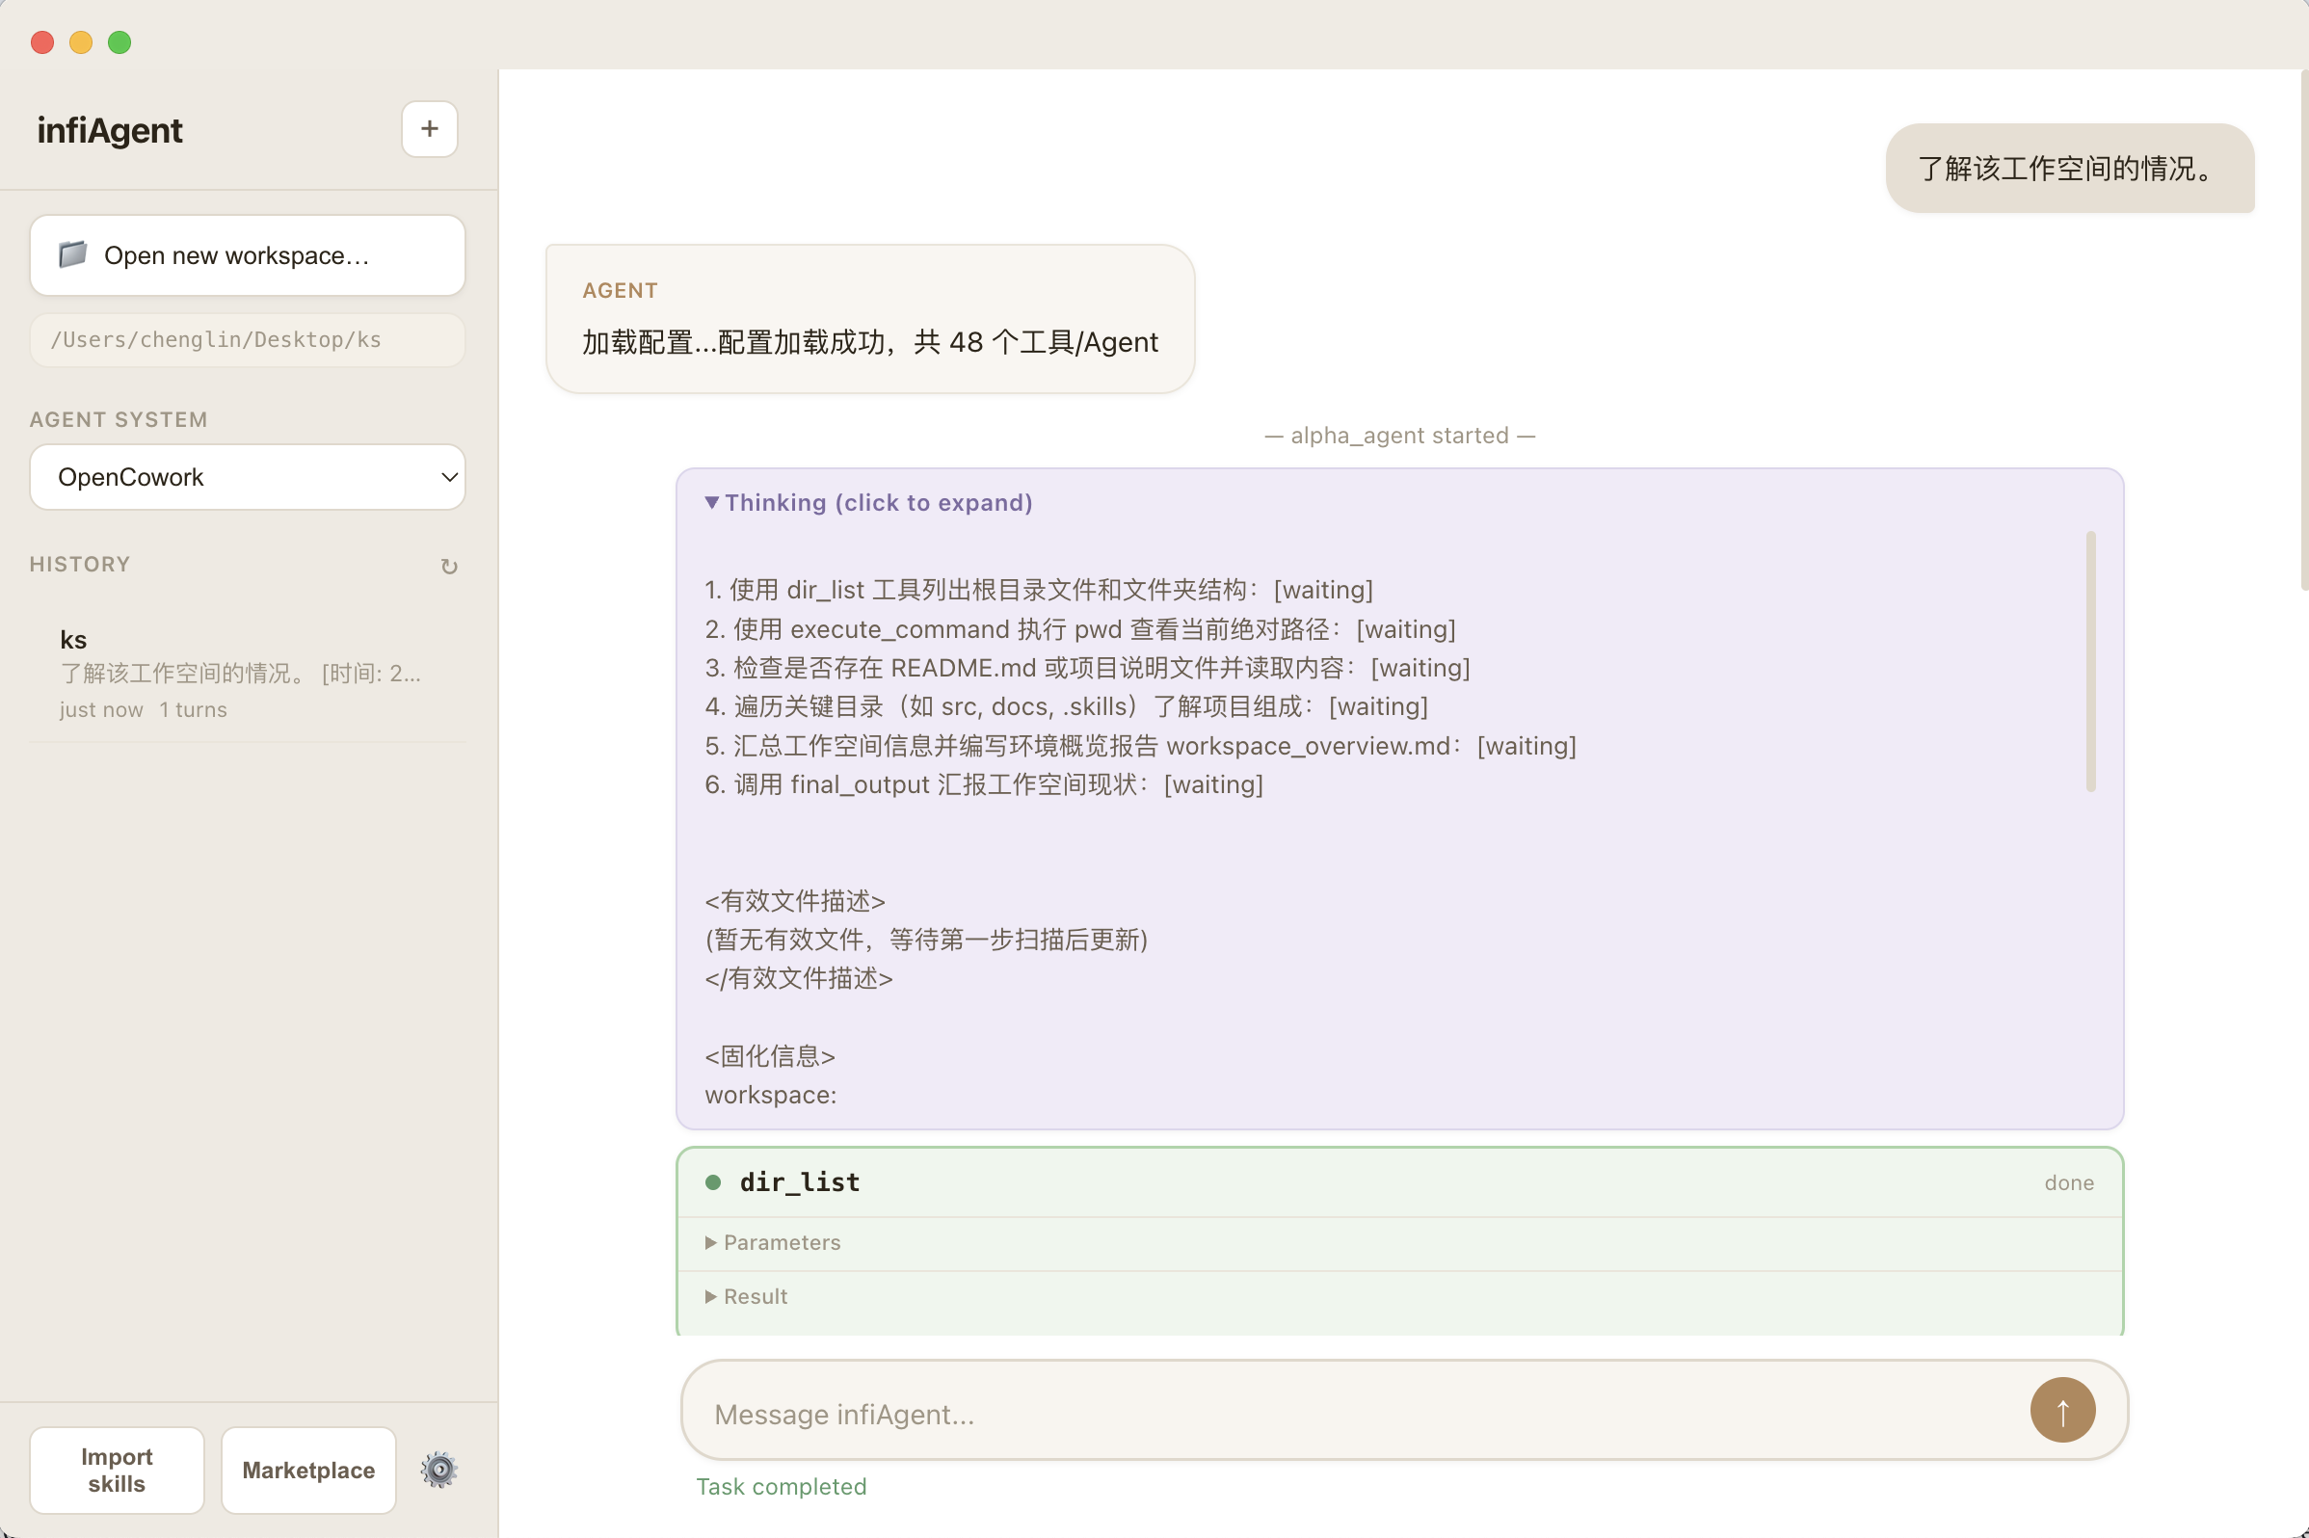
Task: Click the main chat window scrollbar
Action: 2303,330
